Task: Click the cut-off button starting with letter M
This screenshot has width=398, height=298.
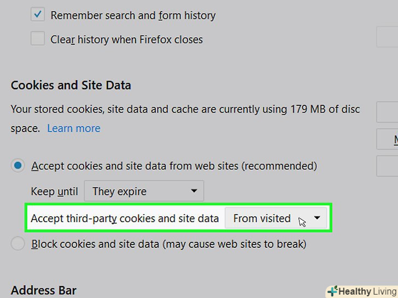Action: click(x=388, y=140)
